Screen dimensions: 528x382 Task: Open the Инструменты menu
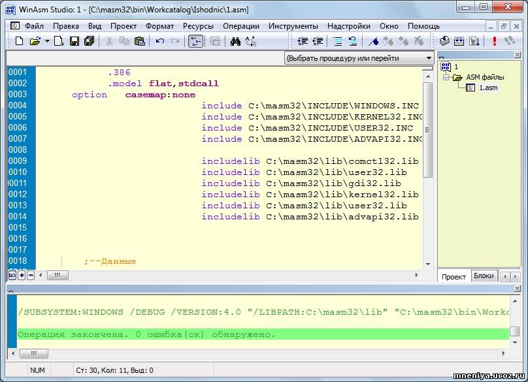[x=293, y=26]
